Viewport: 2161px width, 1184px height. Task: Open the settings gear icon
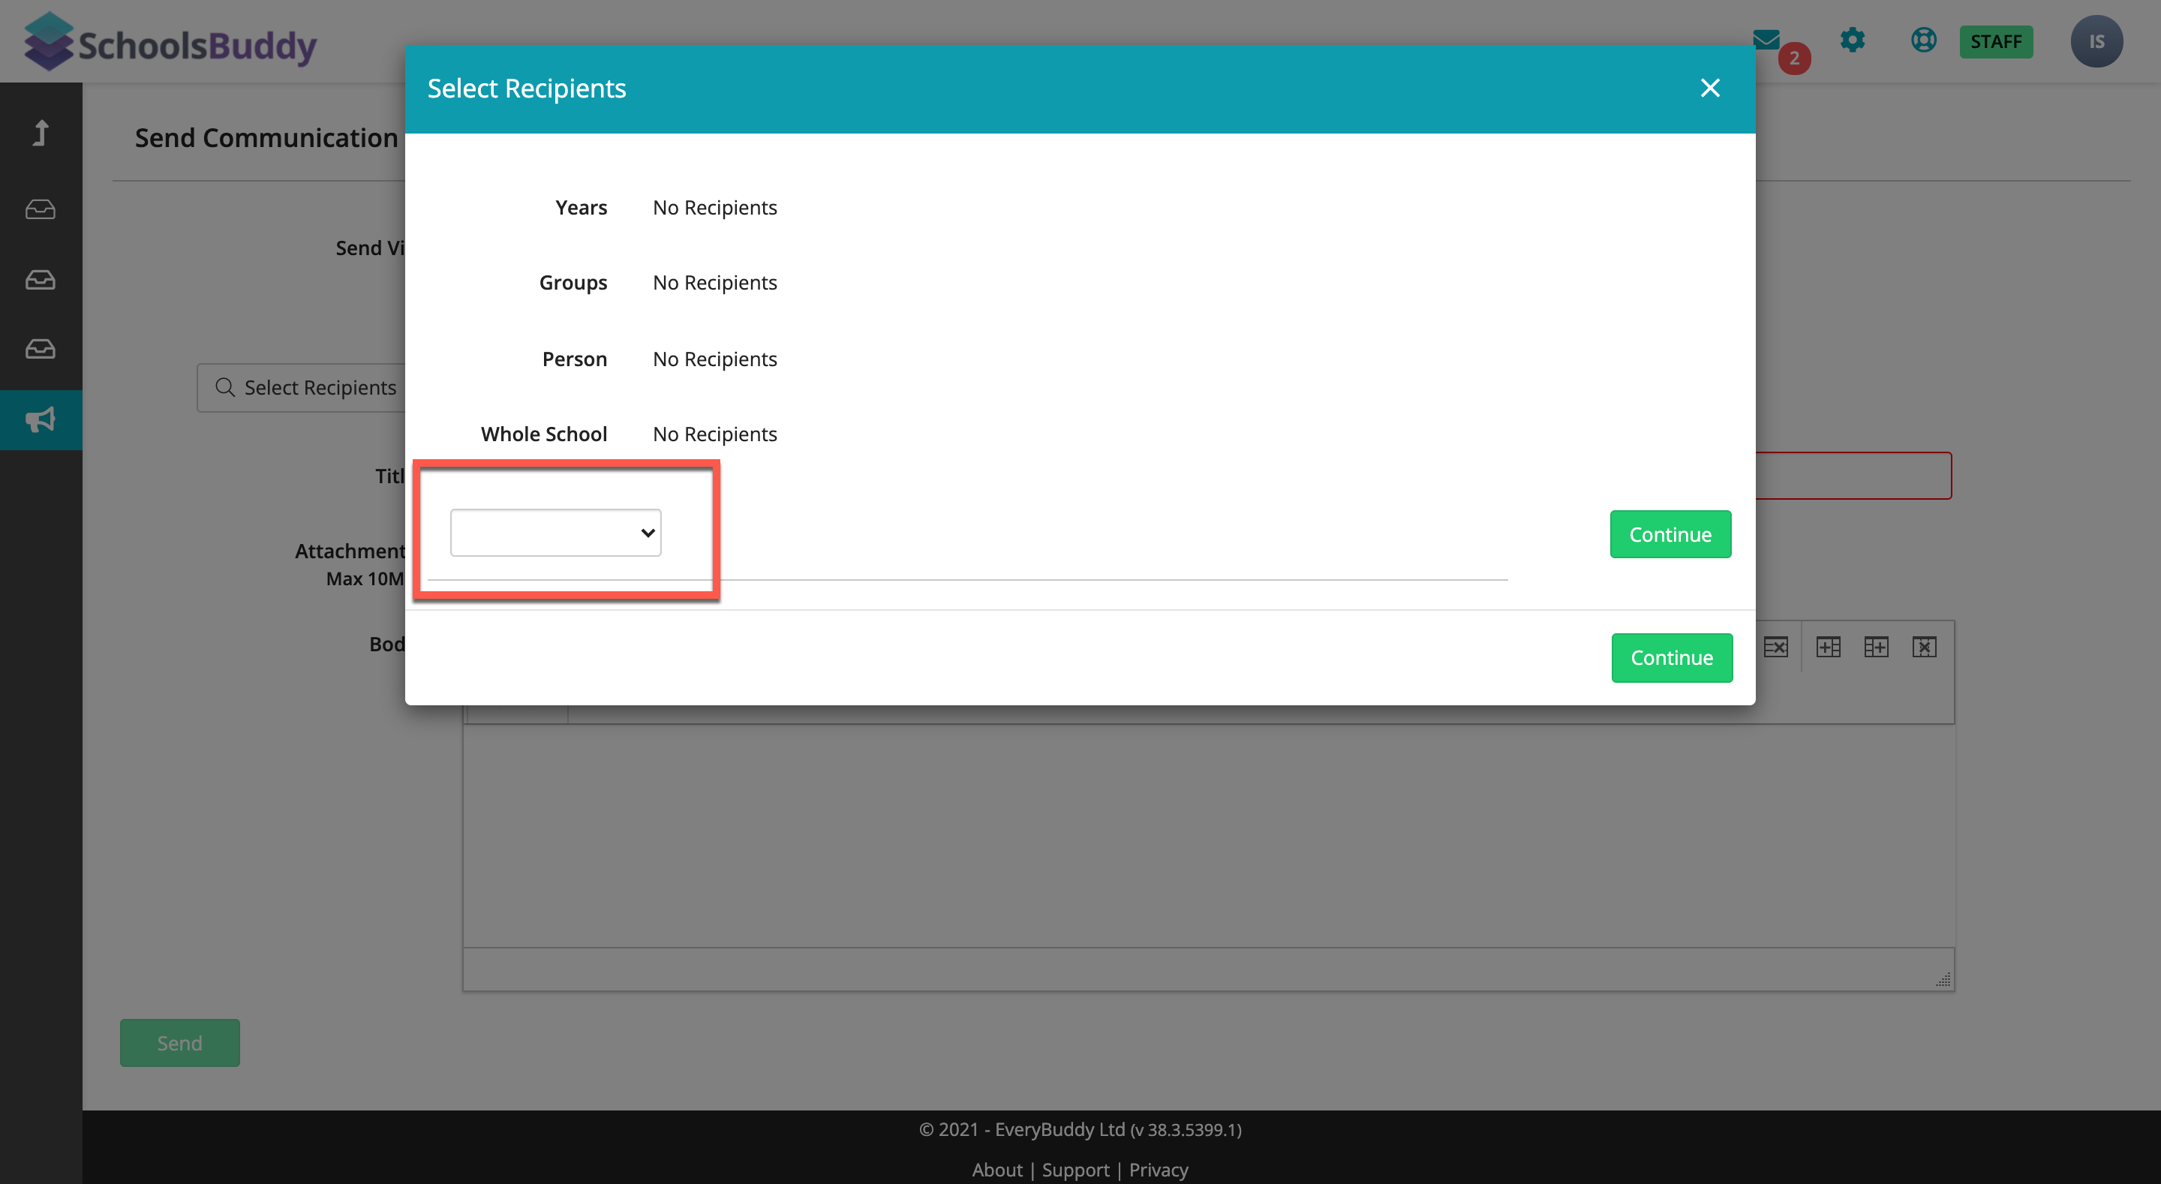(x=1853, y=40)
